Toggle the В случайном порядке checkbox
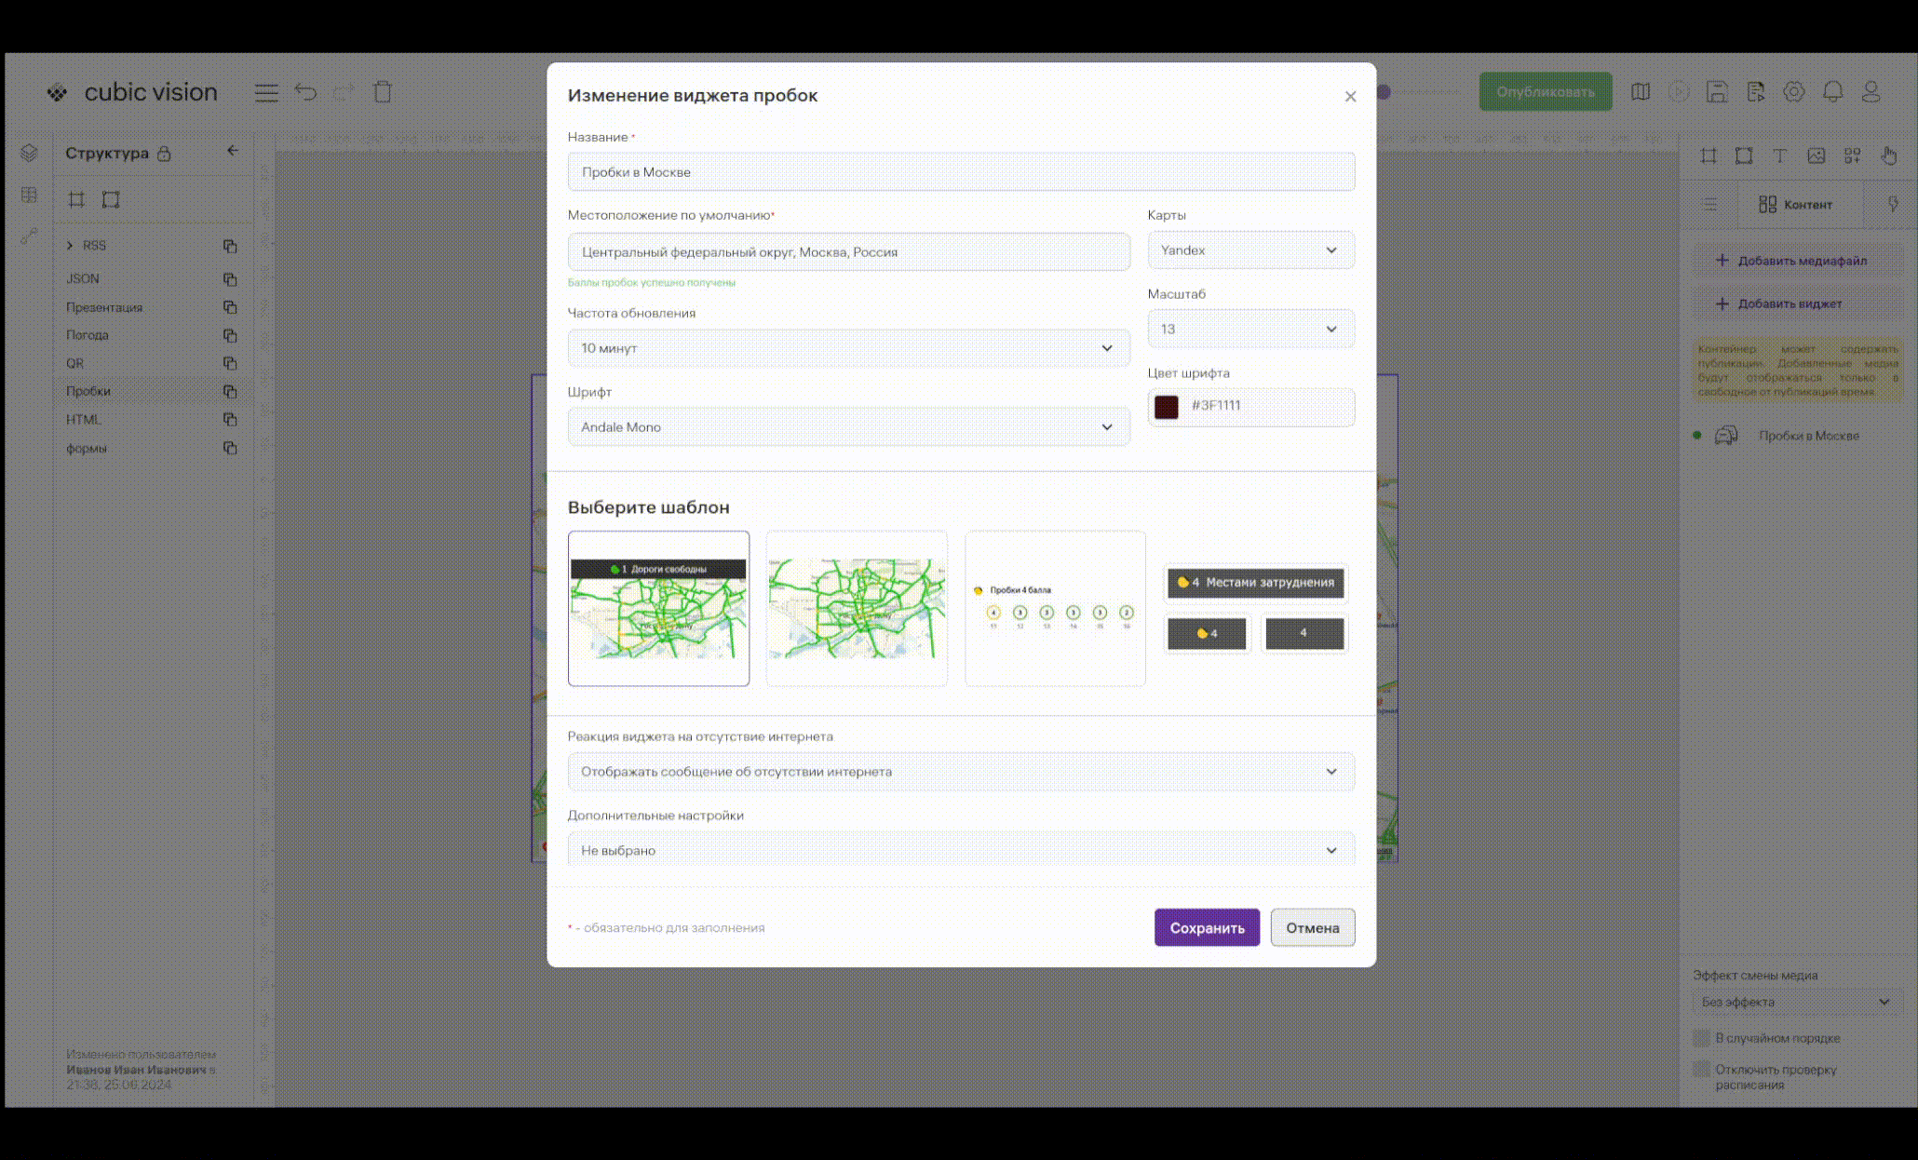This screenshot has width=1918, height=1160. [1702, 1038]
